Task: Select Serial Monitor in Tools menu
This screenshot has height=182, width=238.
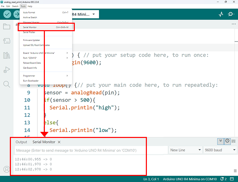Action: pos(46,27)
